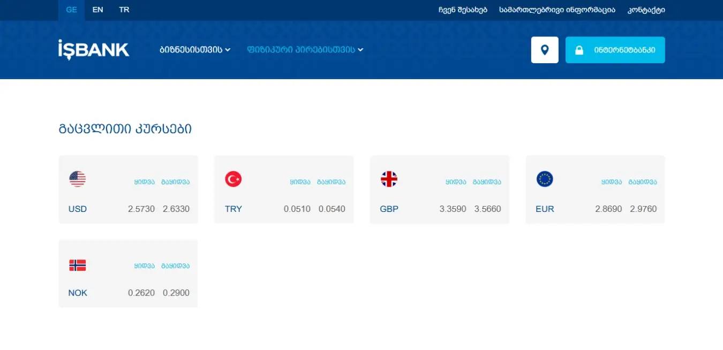Viewport: 723px width, 350px height.
Task: Click the EU flag icon for EUR
Action: [x=545, y=179]
